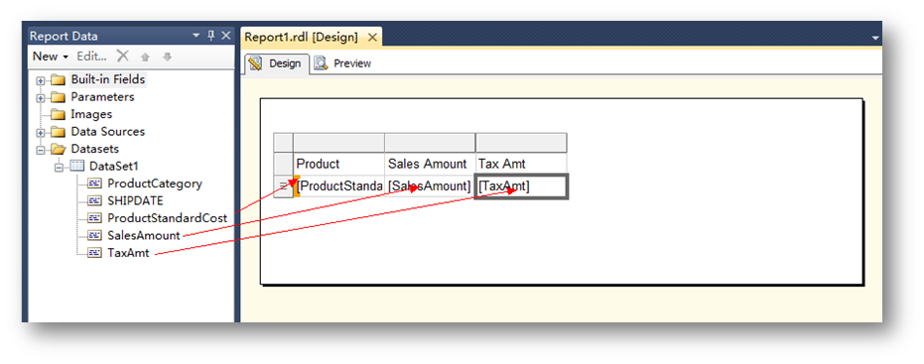924x364 pixels.
Task: Click the Move Down arrow icon
Action: (x=168, y=57)
